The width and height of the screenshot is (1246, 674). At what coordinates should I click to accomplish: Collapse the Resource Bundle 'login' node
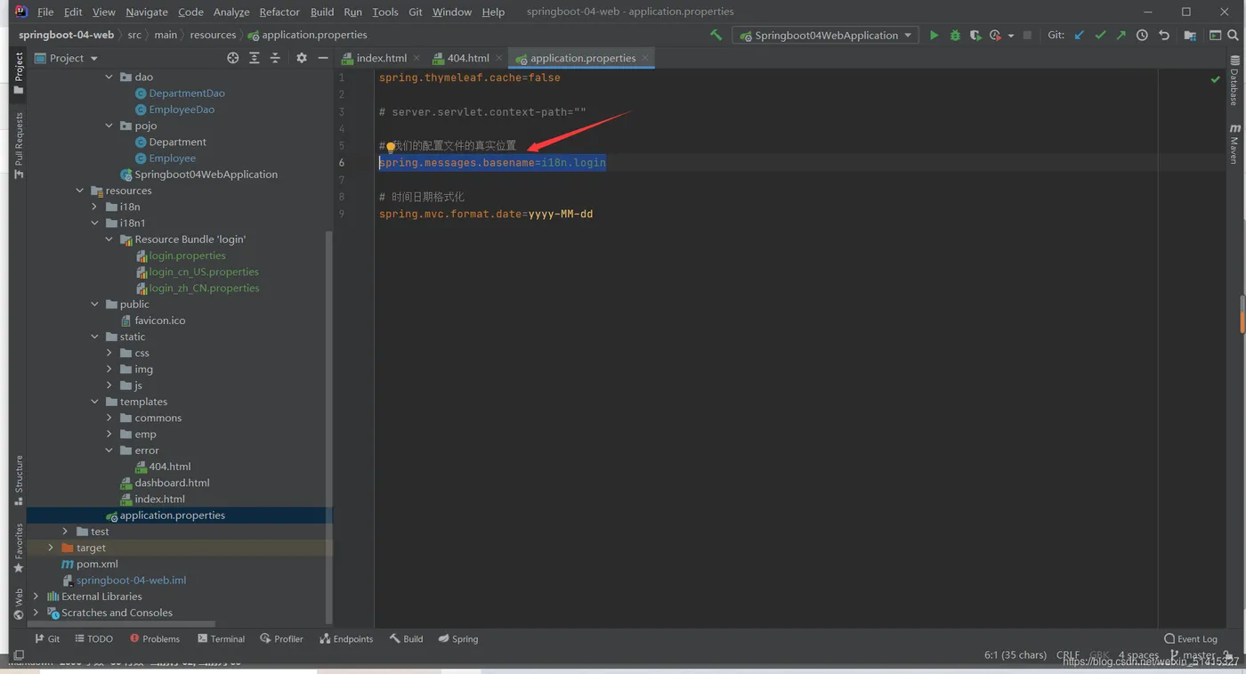[109, 240]
